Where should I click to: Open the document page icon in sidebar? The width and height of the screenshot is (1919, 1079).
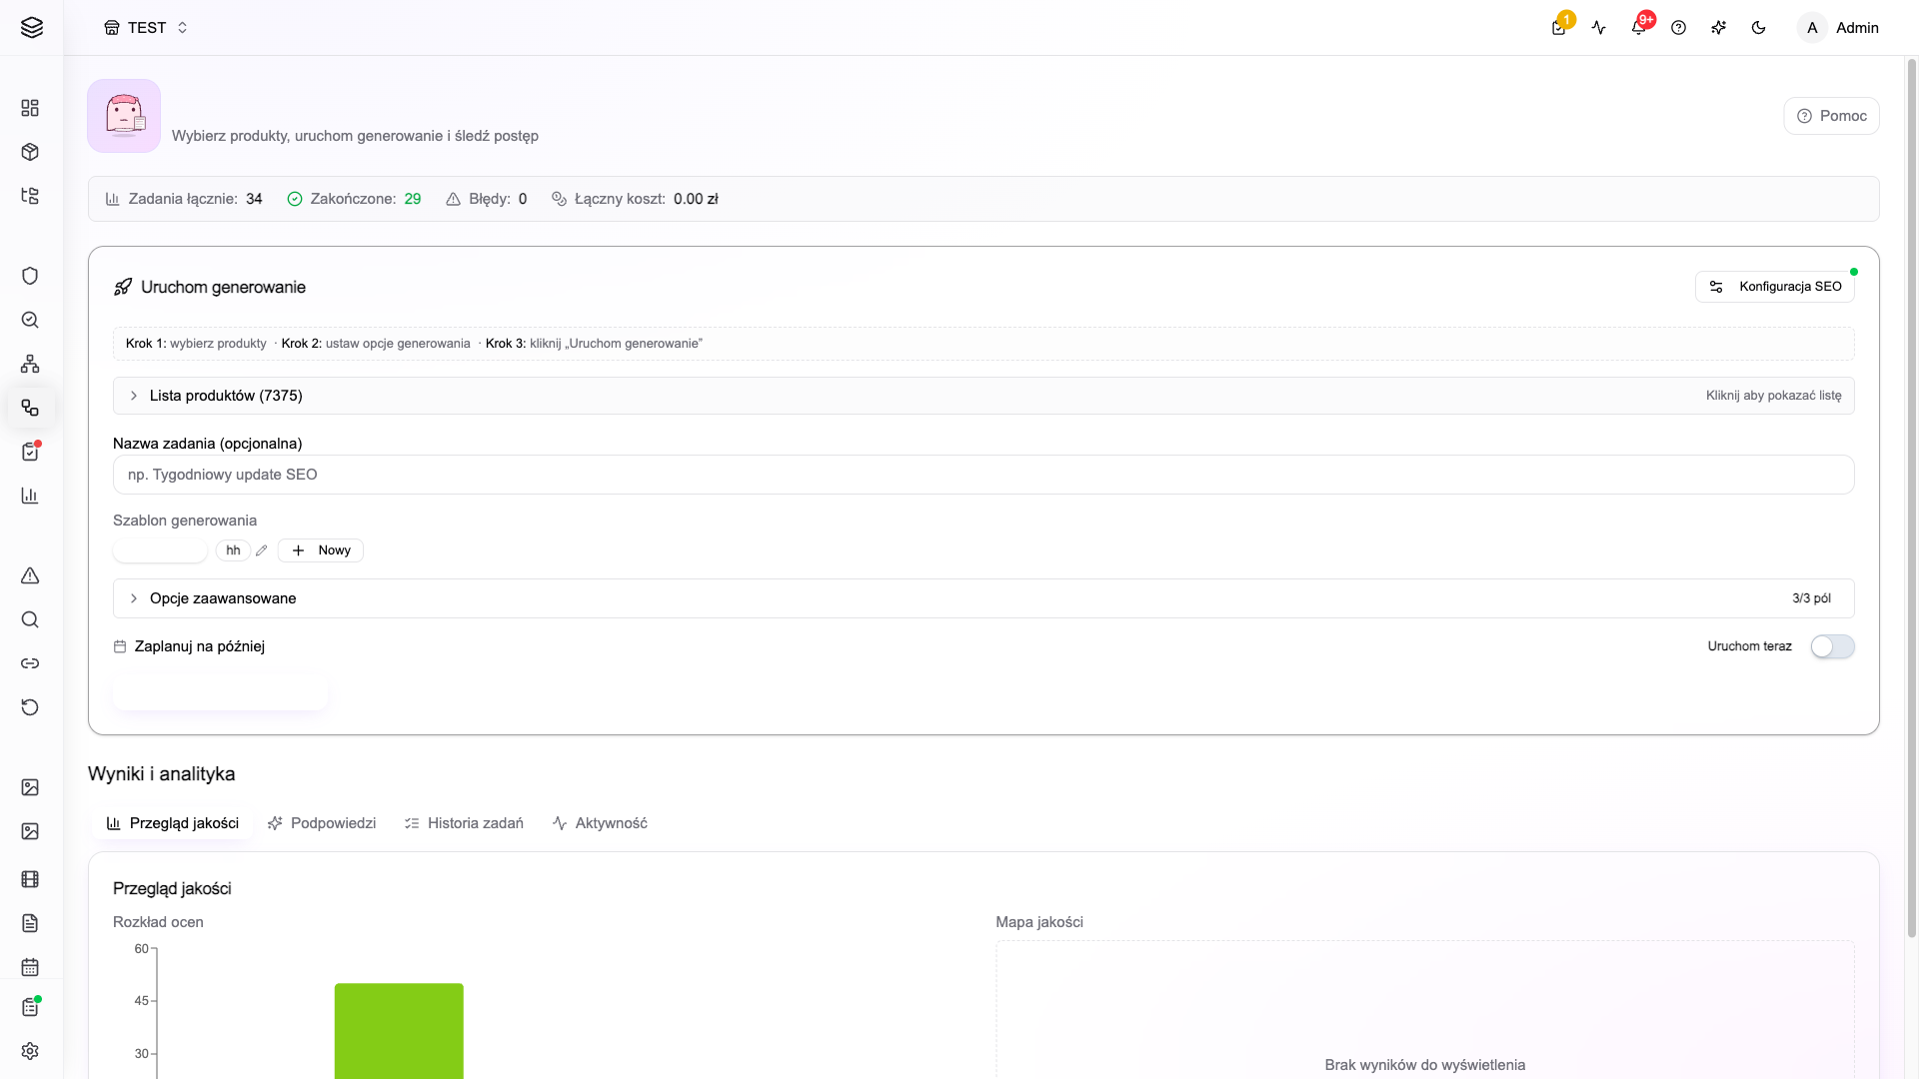click(x=30, y=923)
